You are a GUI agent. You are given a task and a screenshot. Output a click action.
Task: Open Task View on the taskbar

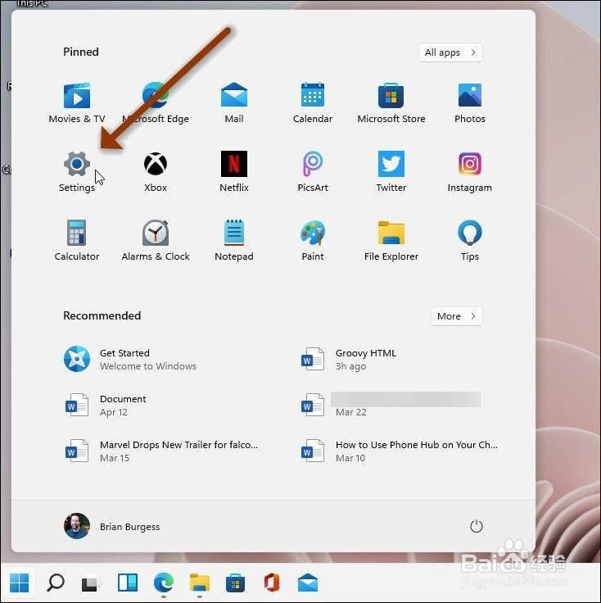[x=92, y=583]
